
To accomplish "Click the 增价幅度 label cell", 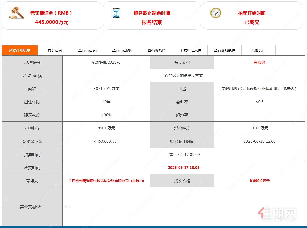I will point(182,128).
